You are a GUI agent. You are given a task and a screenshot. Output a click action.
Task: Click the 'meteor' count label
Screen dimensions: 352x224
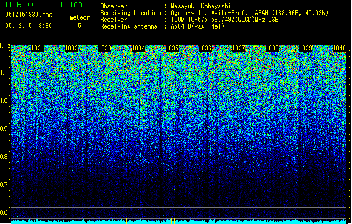(79, 17)
